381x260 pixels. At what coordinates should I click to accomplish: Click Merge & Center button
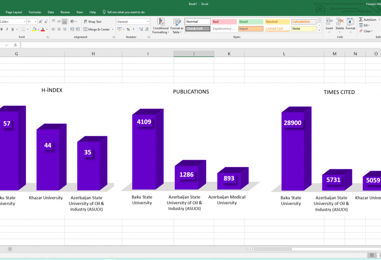pos(97,29)
